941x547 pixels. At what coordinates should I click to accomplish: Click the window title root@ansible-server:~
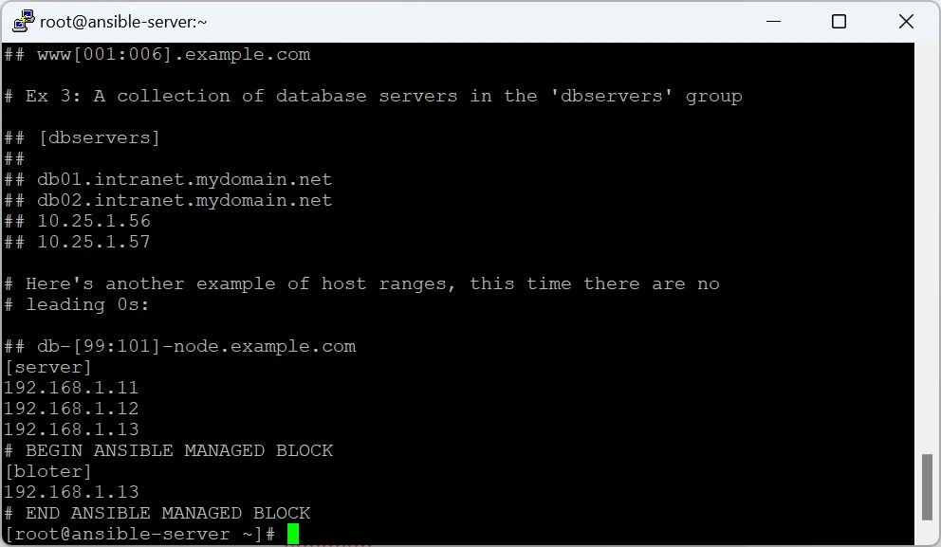pyautogui.click(x=123, y=22)
